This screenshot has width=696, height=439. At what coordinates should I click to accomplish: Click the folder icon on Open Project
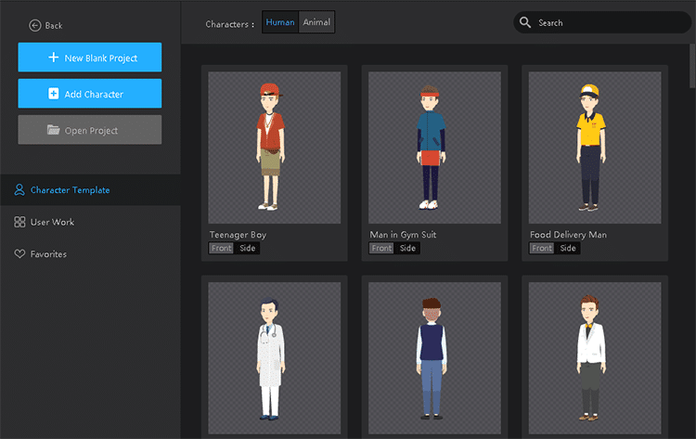click(x=54, y=131)
